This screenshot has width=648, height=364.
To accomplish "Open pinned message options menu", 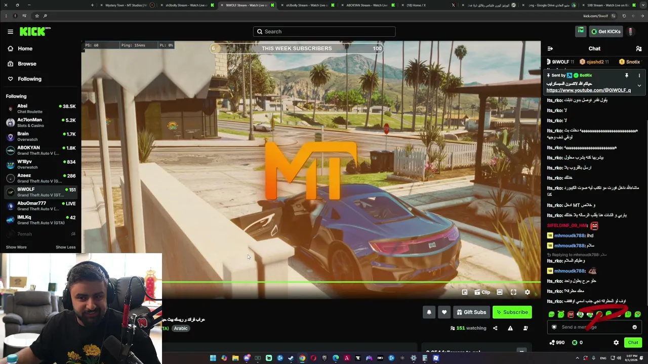I will (639, 75).
